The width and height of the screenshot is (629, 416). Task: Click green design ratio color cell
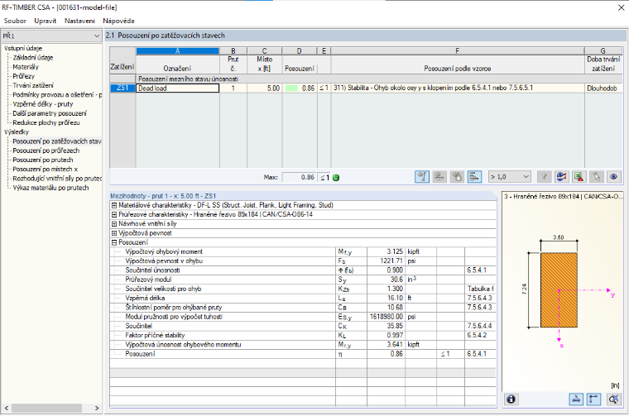click(290, 88)
